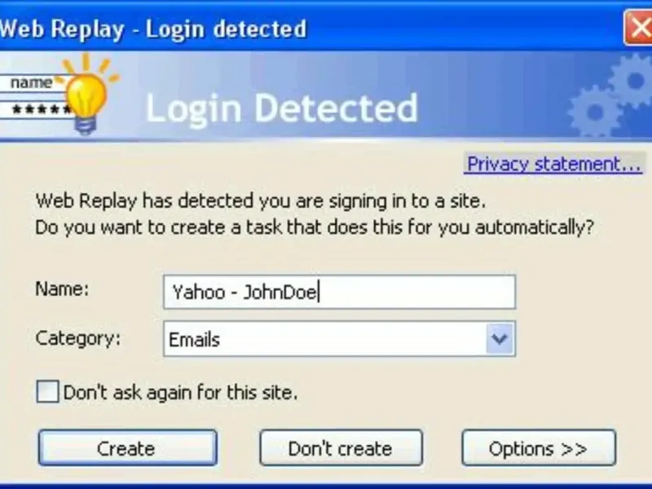Click the 'Login Detected' banner heading

281,108
